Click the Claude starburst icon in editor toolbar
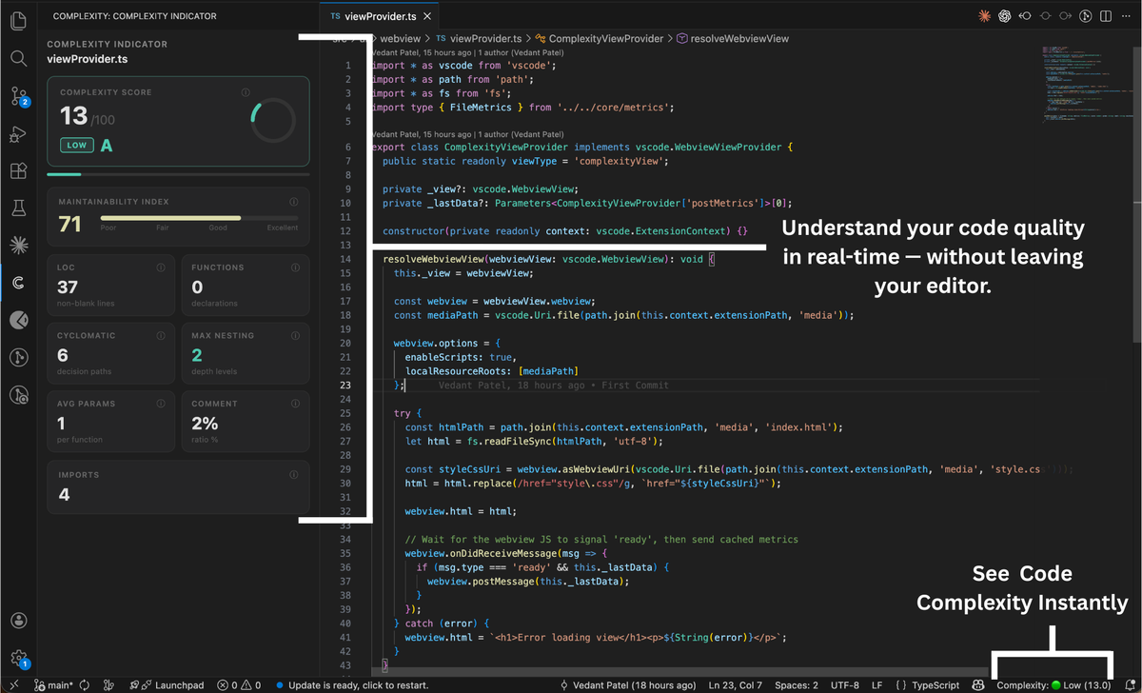Screen dimensions: 1142x693 [984, 16]
